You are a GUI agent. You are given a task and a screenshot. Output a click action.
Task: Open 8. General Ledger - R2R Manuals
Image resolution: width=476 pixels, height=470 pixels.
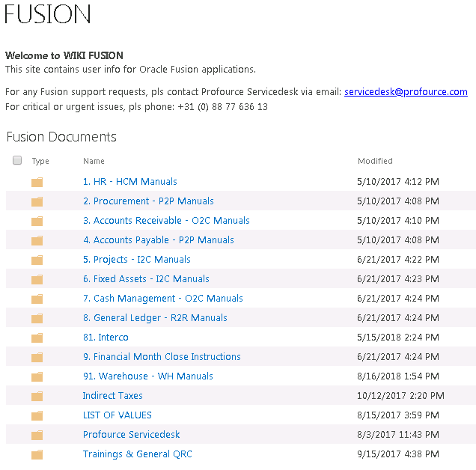(x=155, y=317)
